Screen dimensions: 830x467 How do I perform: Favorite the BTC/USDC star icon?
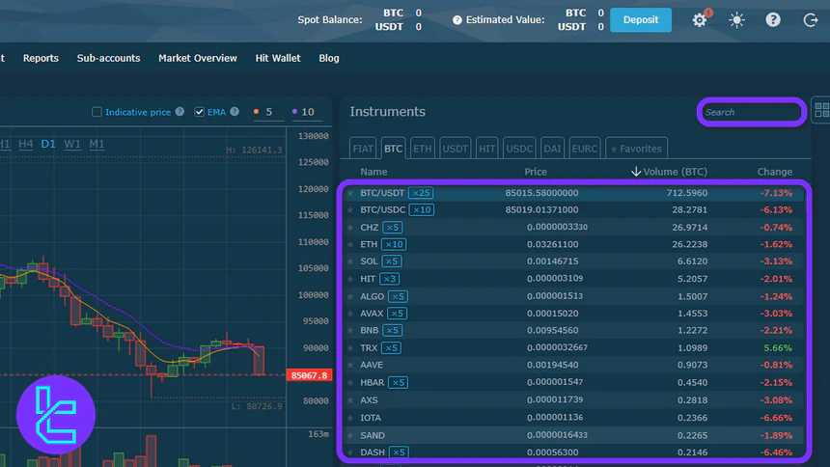pyautogui.click(x=350, y=210)
